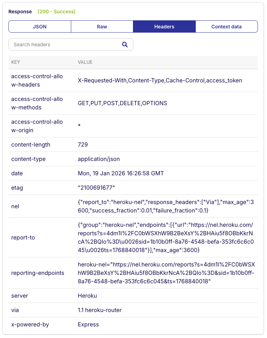267x338 pixels.
Task: Click the 200 - Success status label
Action: (56, 12)
